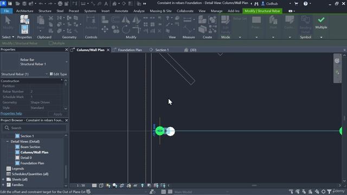Open the Default 3D View icon
This screenshot has height=195, width=347.
coord(114,4)
